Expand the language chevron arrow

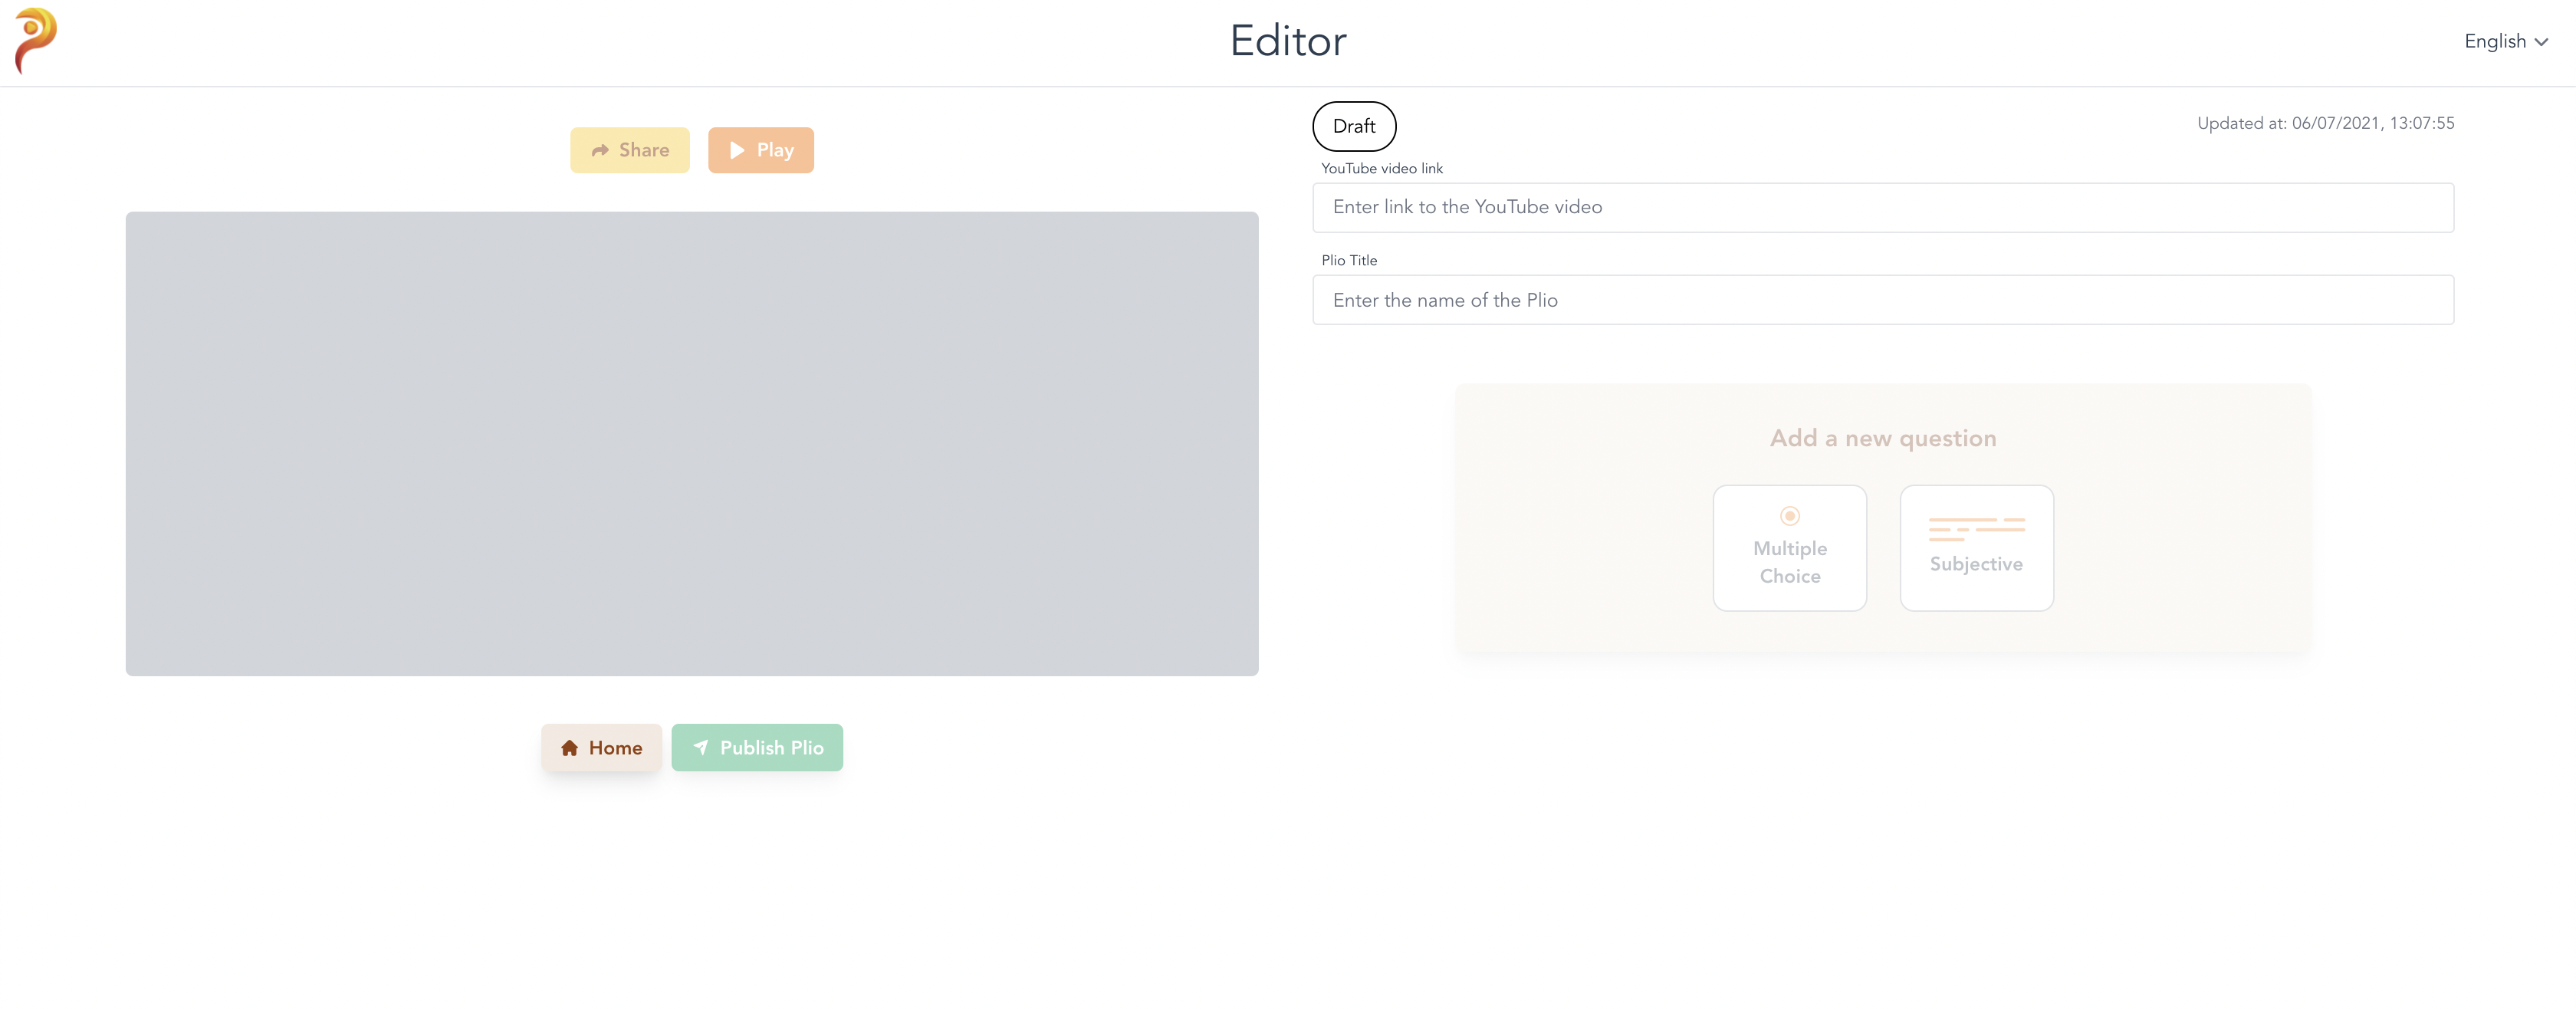click(2541, 42)
